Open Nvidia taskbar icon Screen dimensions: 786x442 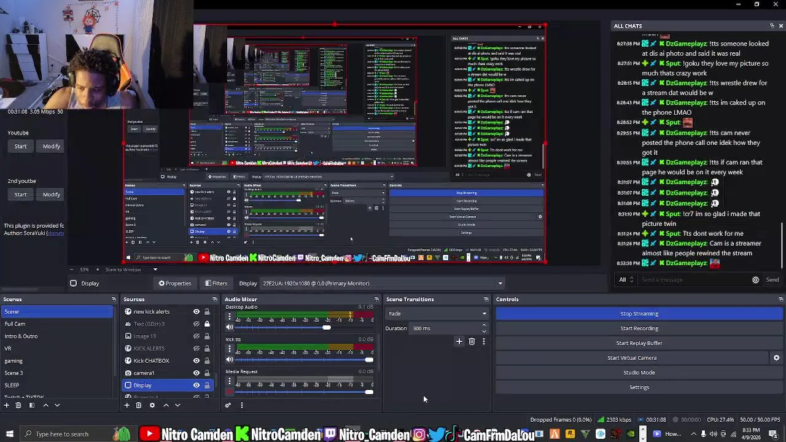(631, 434)
